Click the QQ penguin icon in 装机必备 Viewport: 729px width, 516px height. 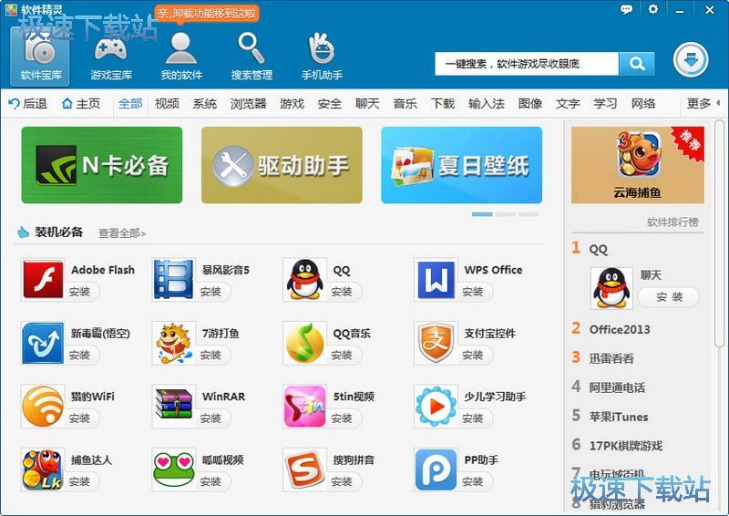tap(304, 279)
